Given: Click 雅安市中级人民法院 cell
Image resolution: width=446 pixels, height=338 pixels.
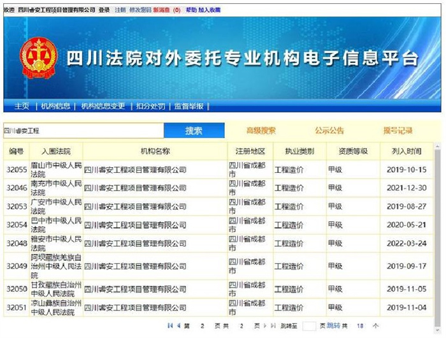Looking at the screenshot, I should click(x=56, y=244).
